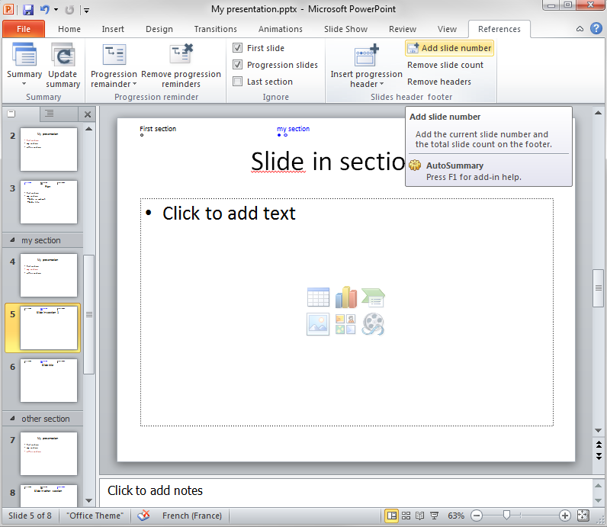Insert Chart icon in content placeholder
This screenshot has width=607, height=527.
pyautogui.click(x=345, y=297)
